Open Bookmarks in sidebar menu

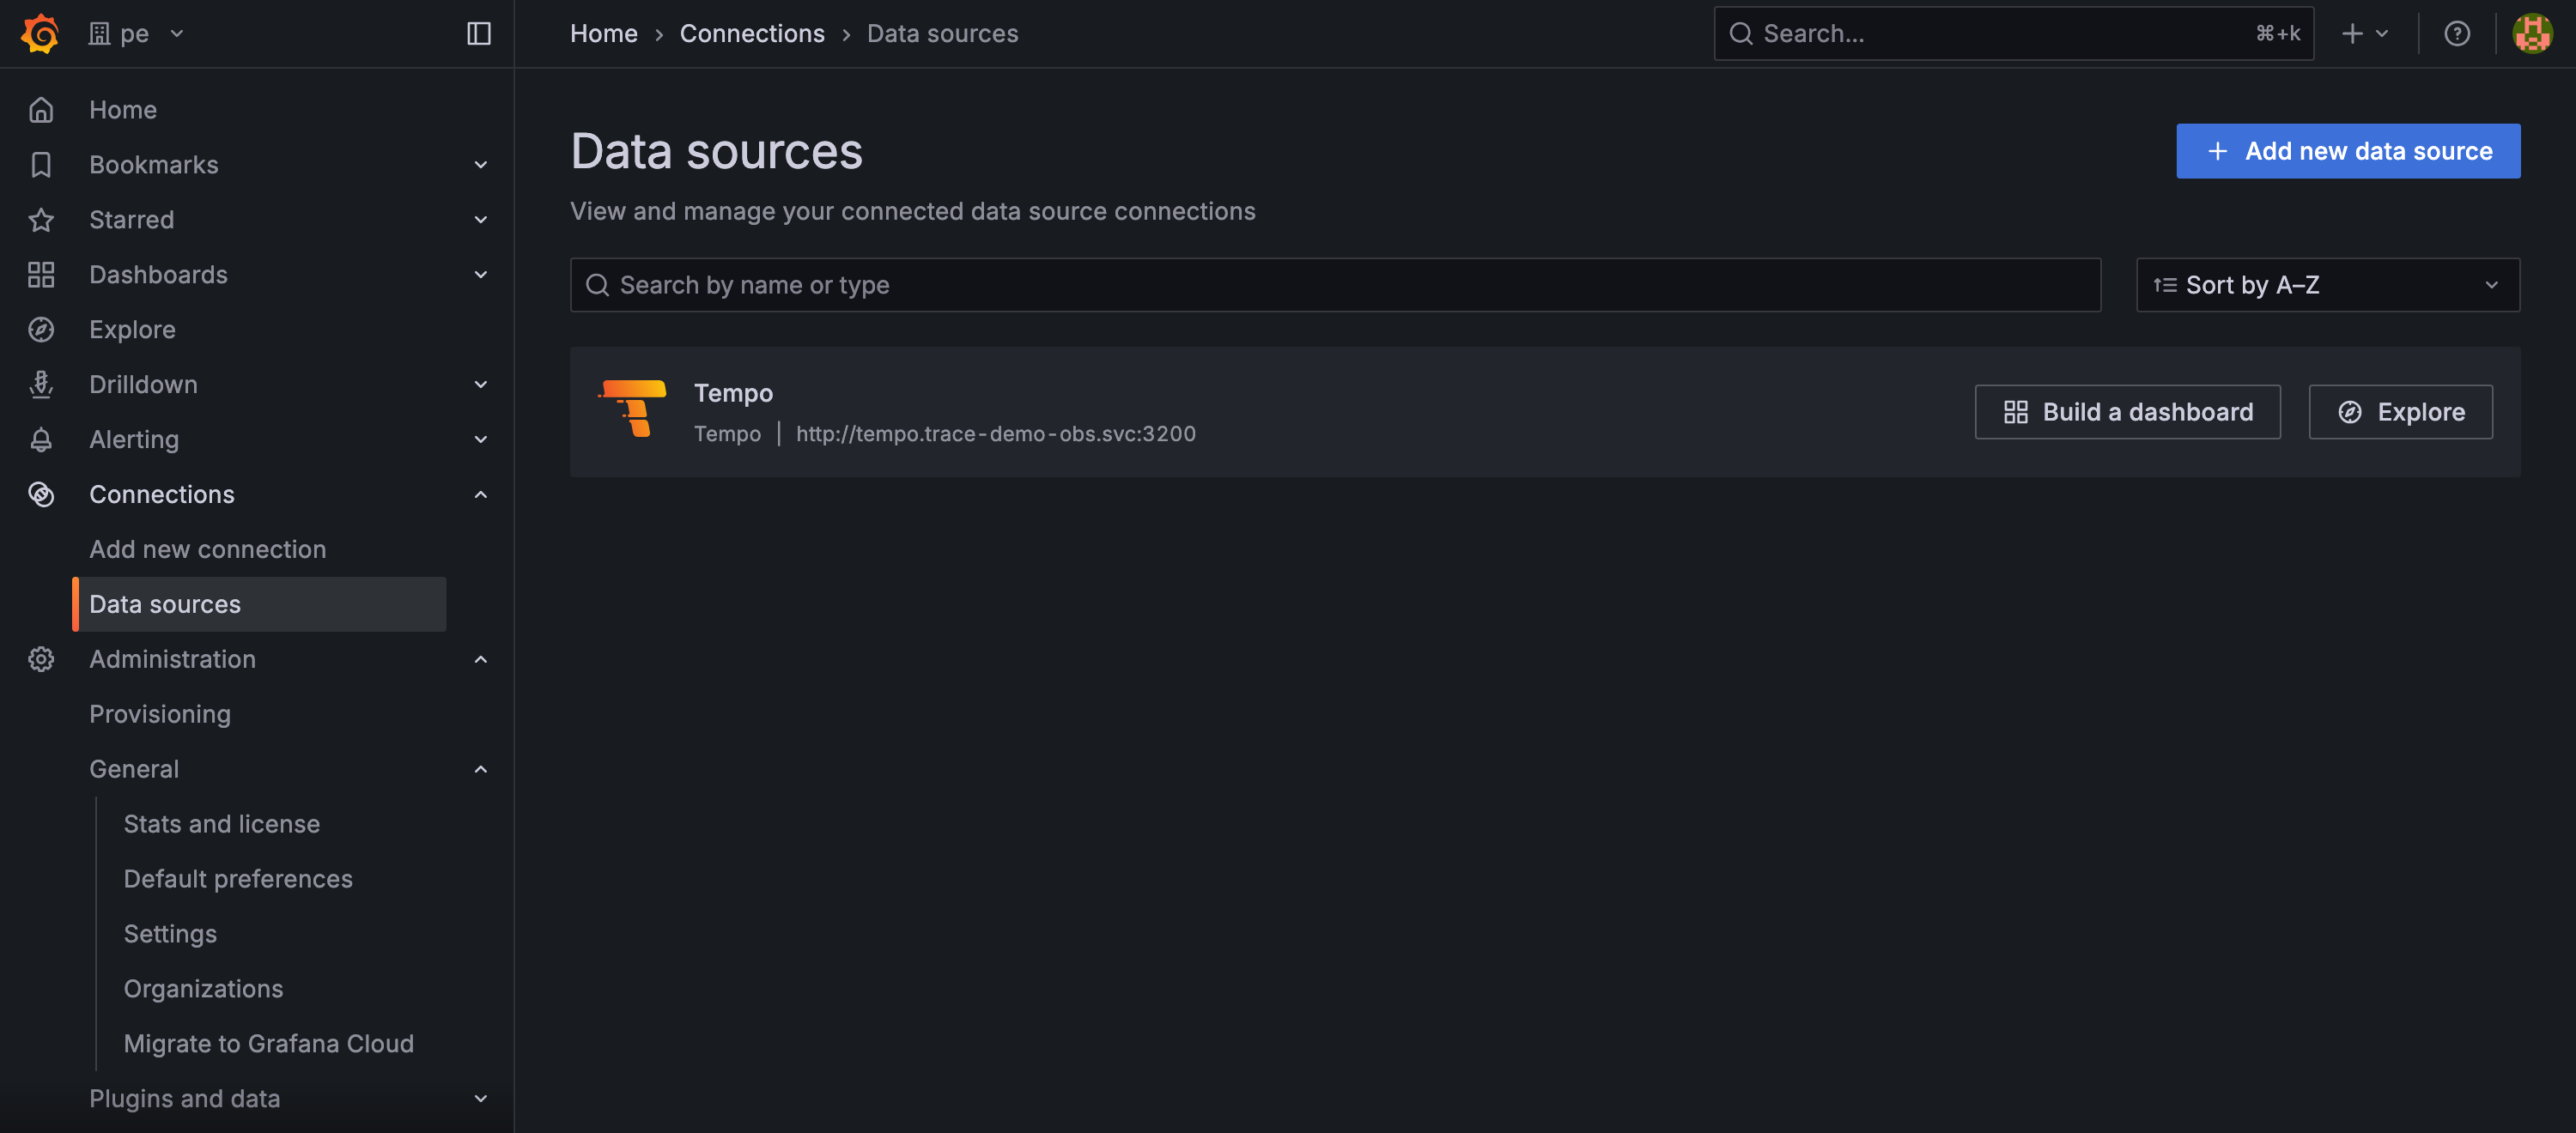(153, 164)
